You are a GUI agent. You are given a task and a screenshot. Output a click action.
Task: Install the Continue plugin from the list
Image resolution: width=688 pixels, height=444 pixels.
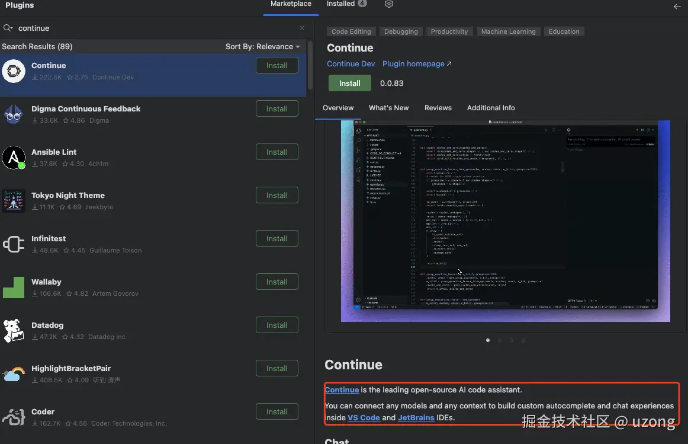pos(277,65)
